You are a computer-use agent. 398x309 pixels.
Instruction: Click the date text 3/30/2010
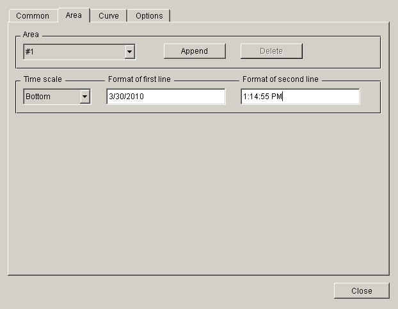pos(127,97)
